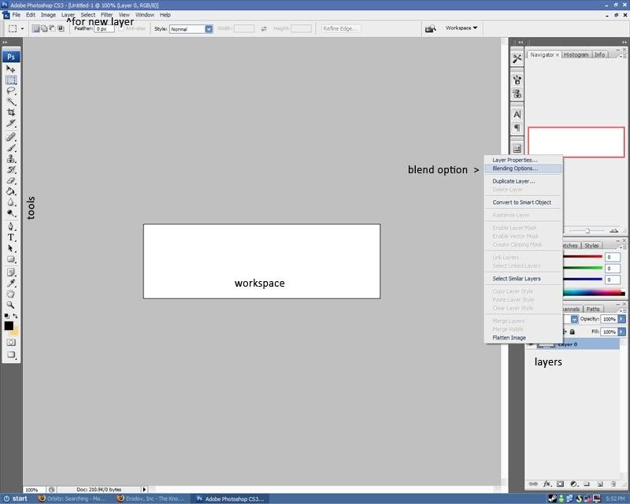The image size is (630, 504).
Task: Click the Windows start button
Action: [x=15, y=498]
